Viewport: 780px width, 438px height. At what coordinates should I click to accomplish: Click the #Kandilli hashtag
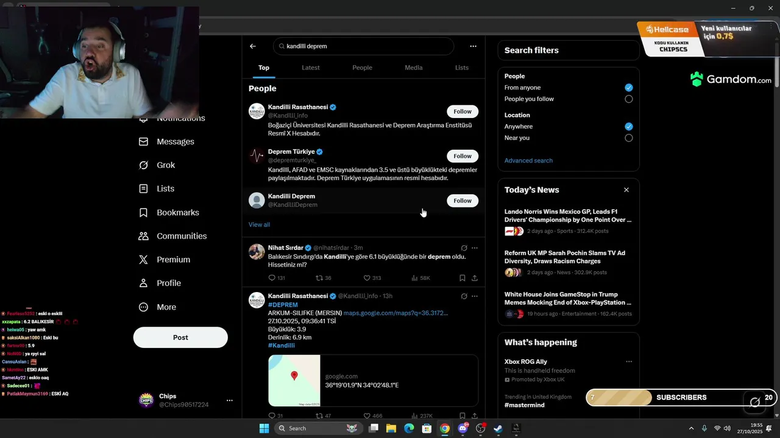pos(282,346)
